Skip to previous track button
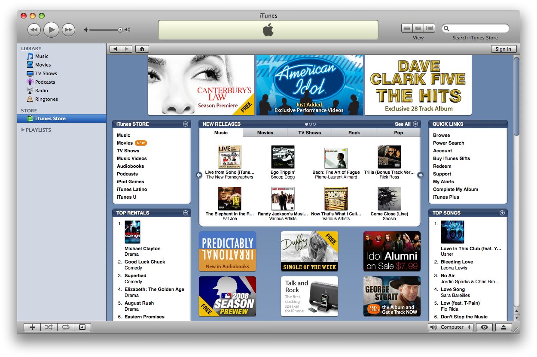The height and width of the screenshot is (357, 537). pyautogui.click(x=34, y=30)
